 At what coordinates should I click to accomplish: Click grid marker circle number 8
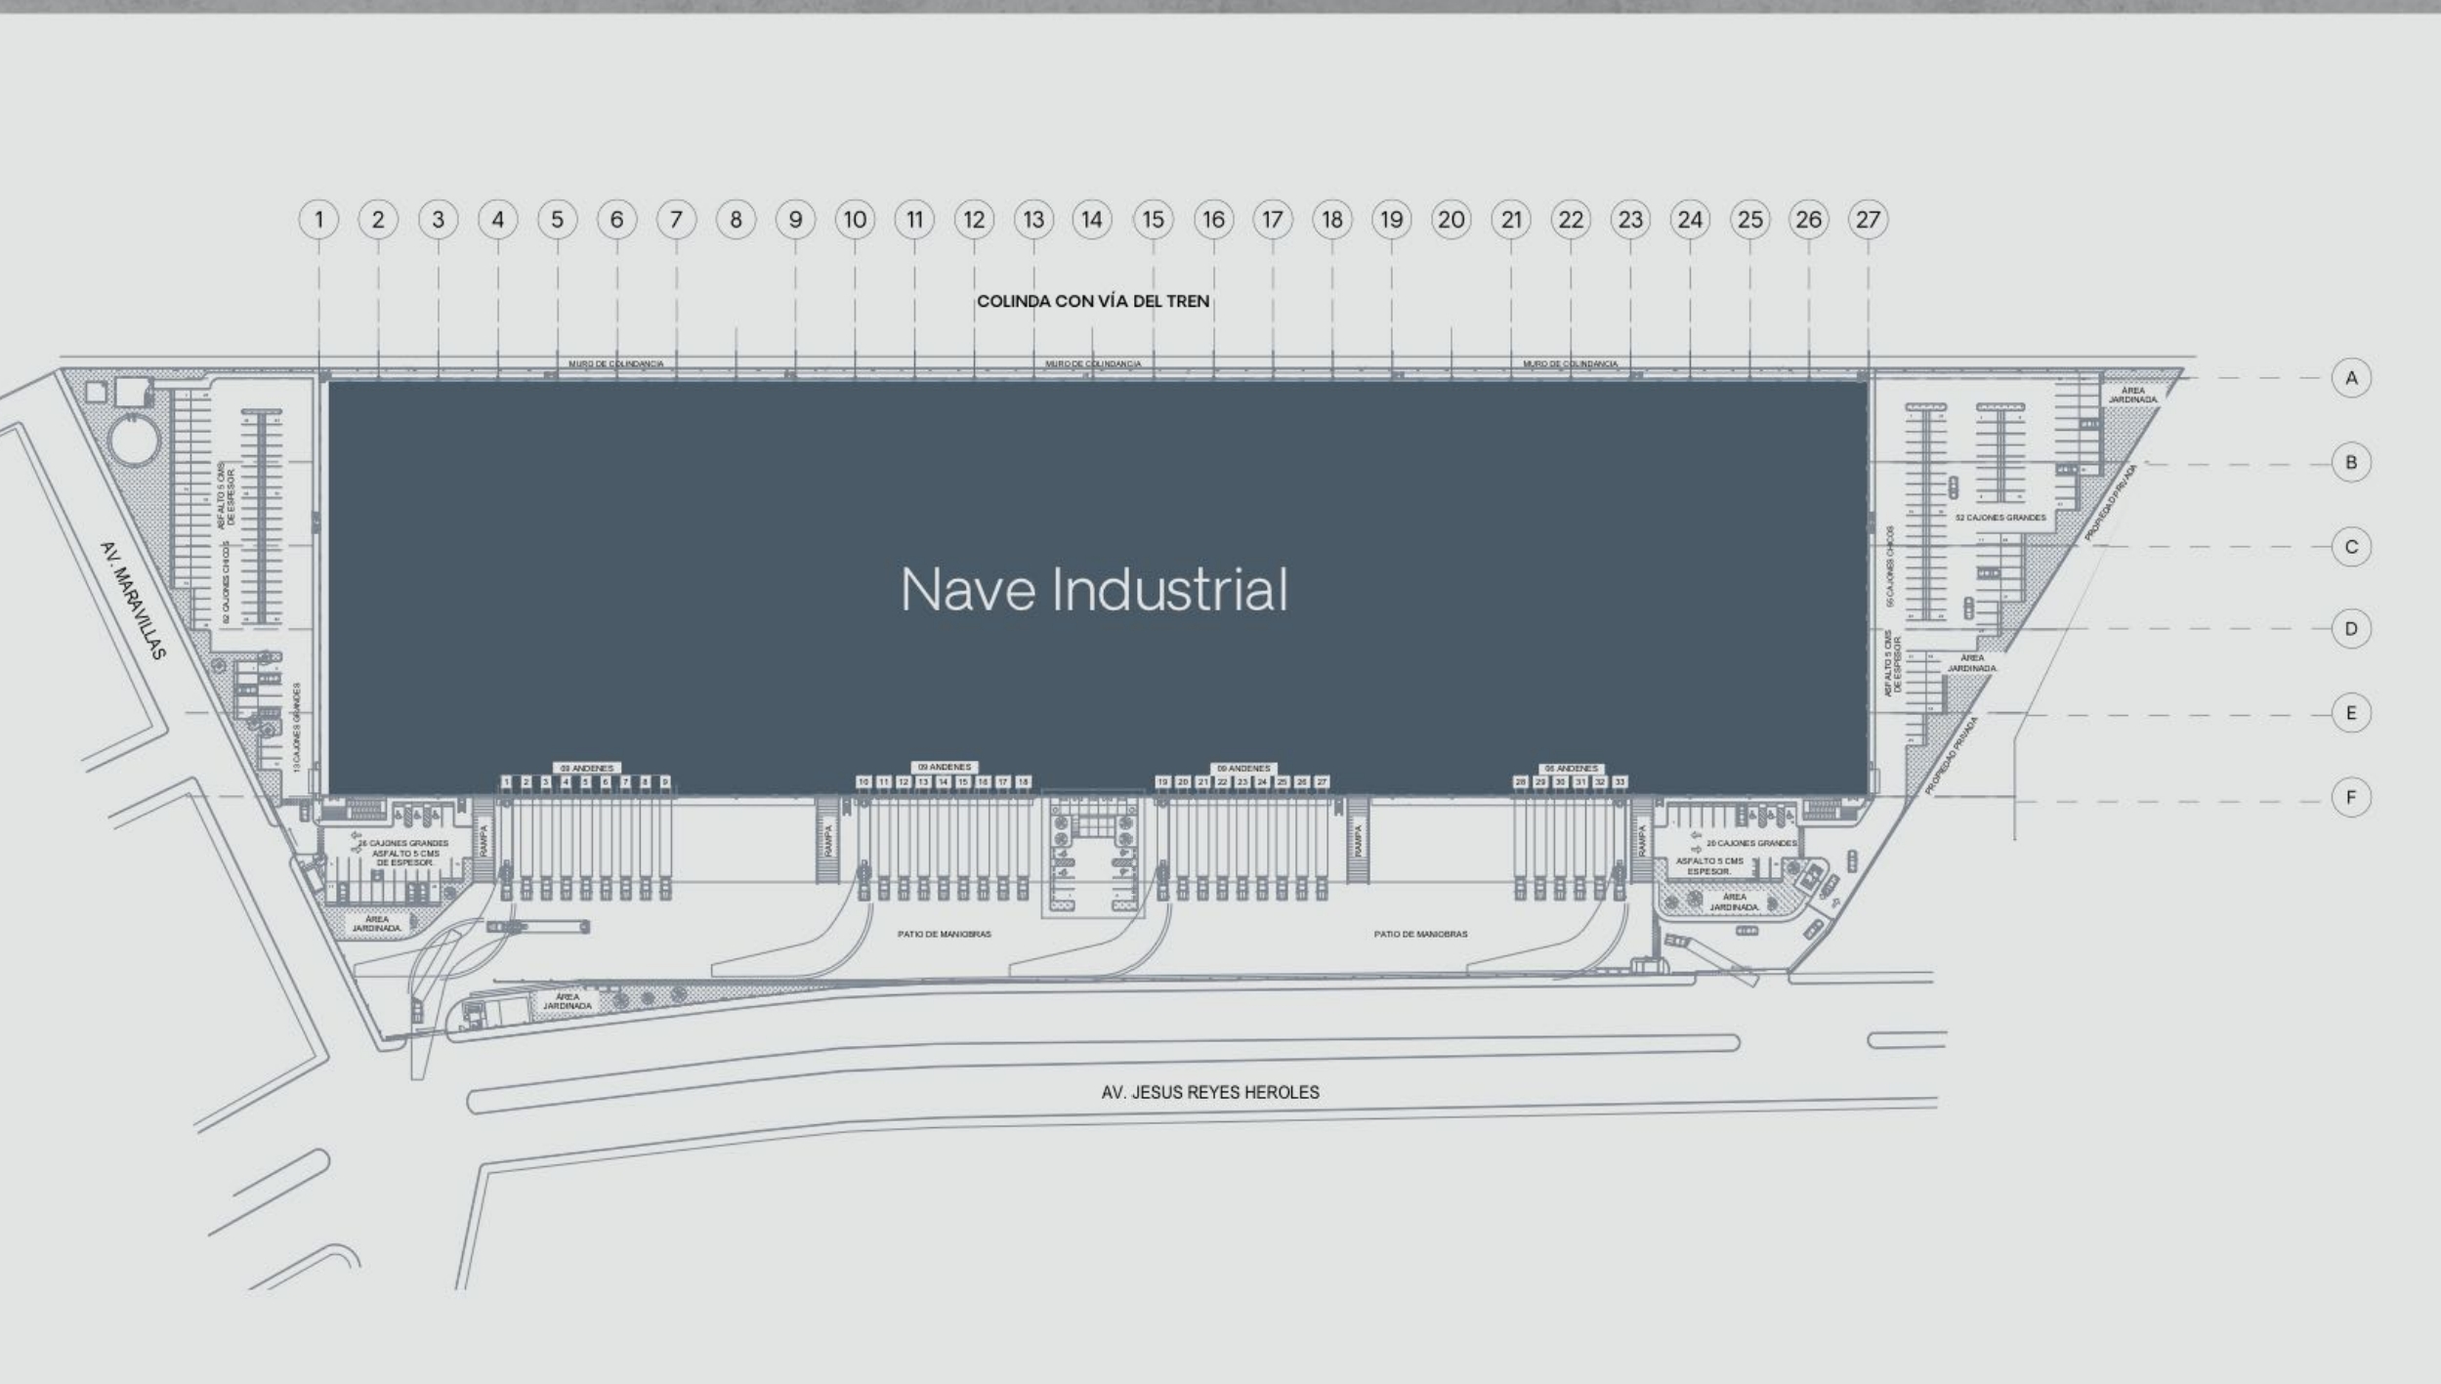736,220
